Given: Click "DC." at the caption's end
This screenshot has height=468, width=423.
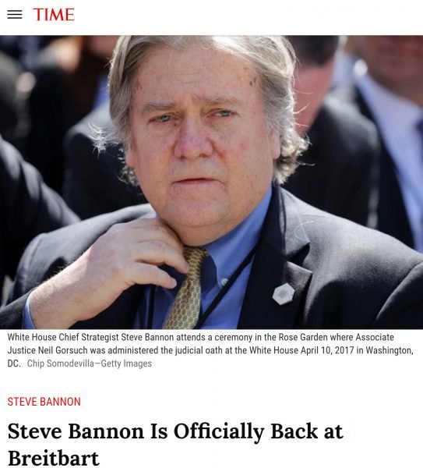Looking at the screenshot, I should click(14, 363).
